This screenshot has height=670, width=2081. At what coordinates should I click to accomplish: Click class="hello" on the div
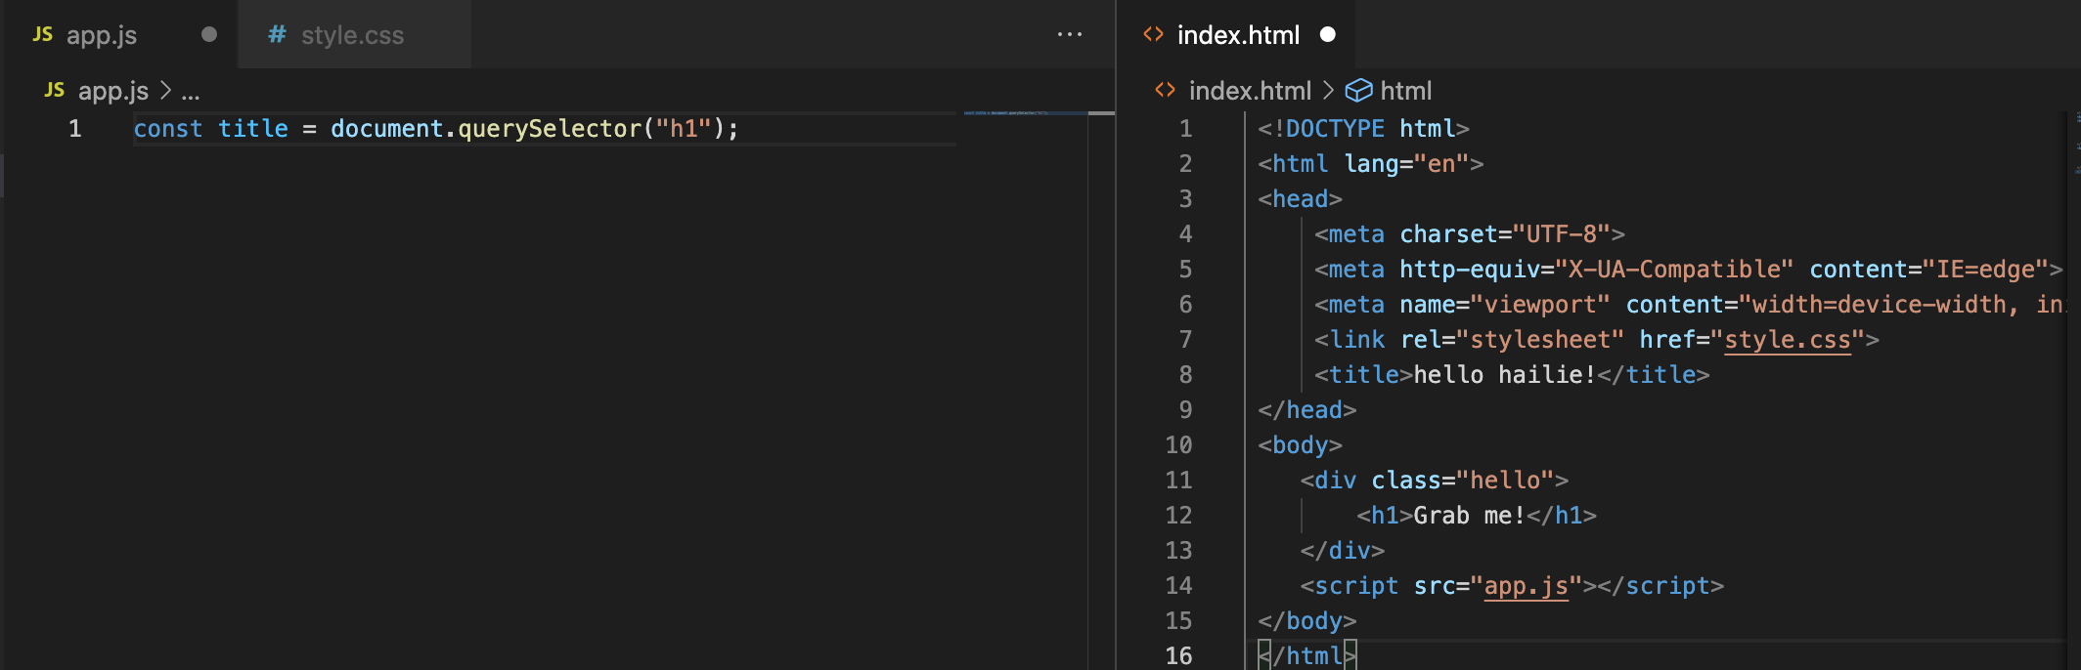pos(1462,481)
